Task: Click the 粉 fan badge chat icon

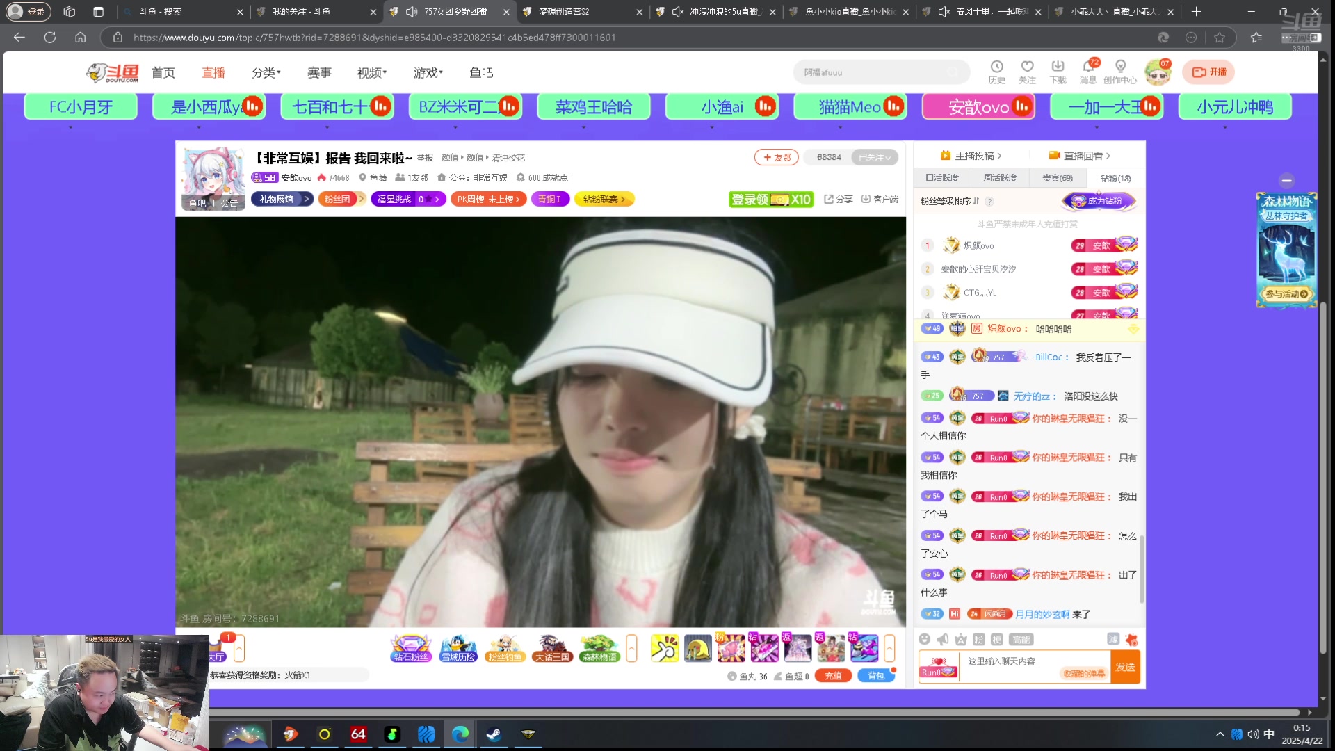Action: [x=979, y=640]
